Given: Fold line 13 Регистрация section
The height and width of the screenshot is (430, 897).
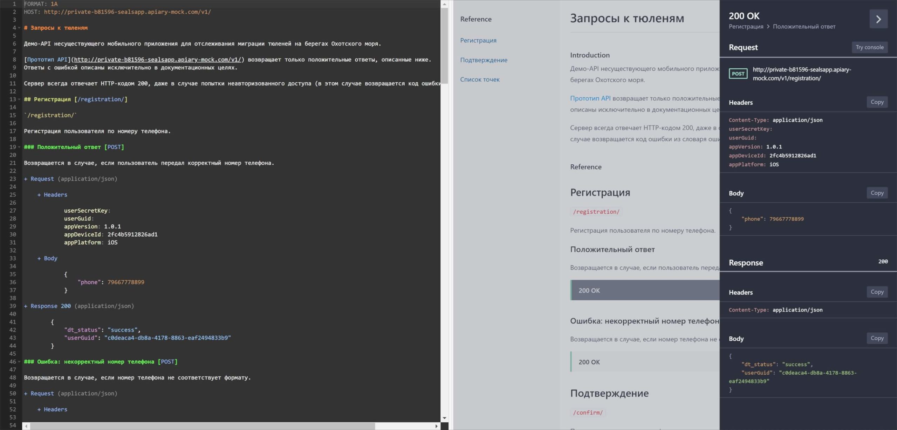Looking at the screenshot, I should 19,99.
